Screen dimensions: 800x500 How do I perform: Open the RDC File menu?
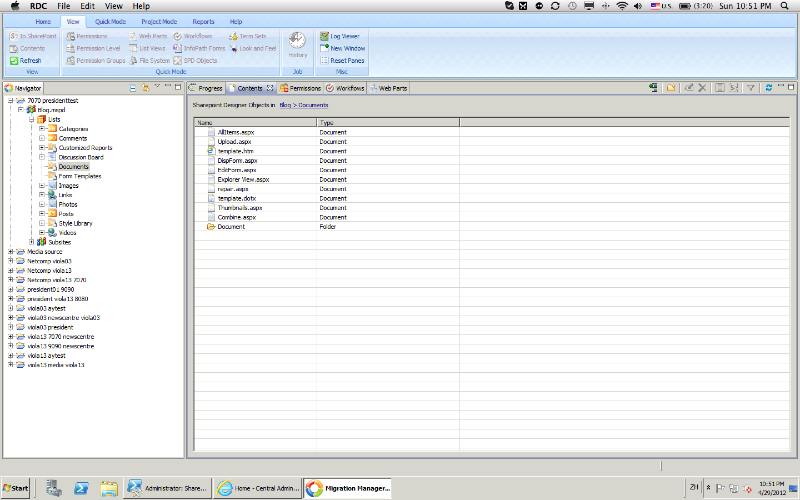63,6
